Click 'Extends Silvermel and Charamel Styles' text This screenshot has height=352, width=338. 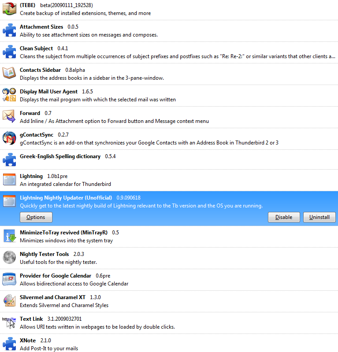(x=64, y=305)
